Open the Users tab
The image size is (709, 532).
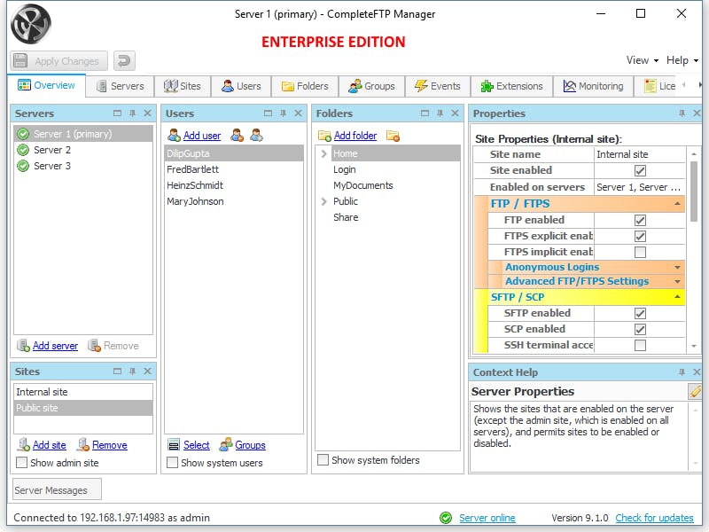[241, 86]
